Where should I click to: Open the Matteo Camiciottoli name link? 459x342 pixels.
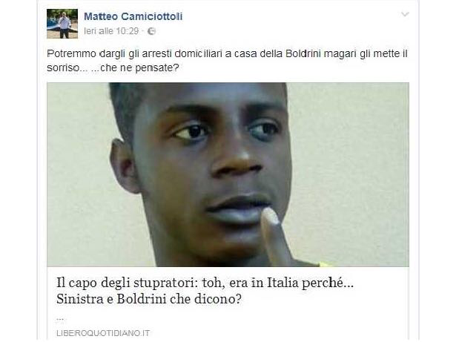tap(133, 16)
